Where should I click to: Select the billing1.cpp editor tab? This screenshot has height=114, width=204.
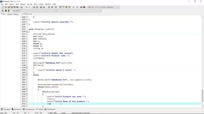pos(27,14)
